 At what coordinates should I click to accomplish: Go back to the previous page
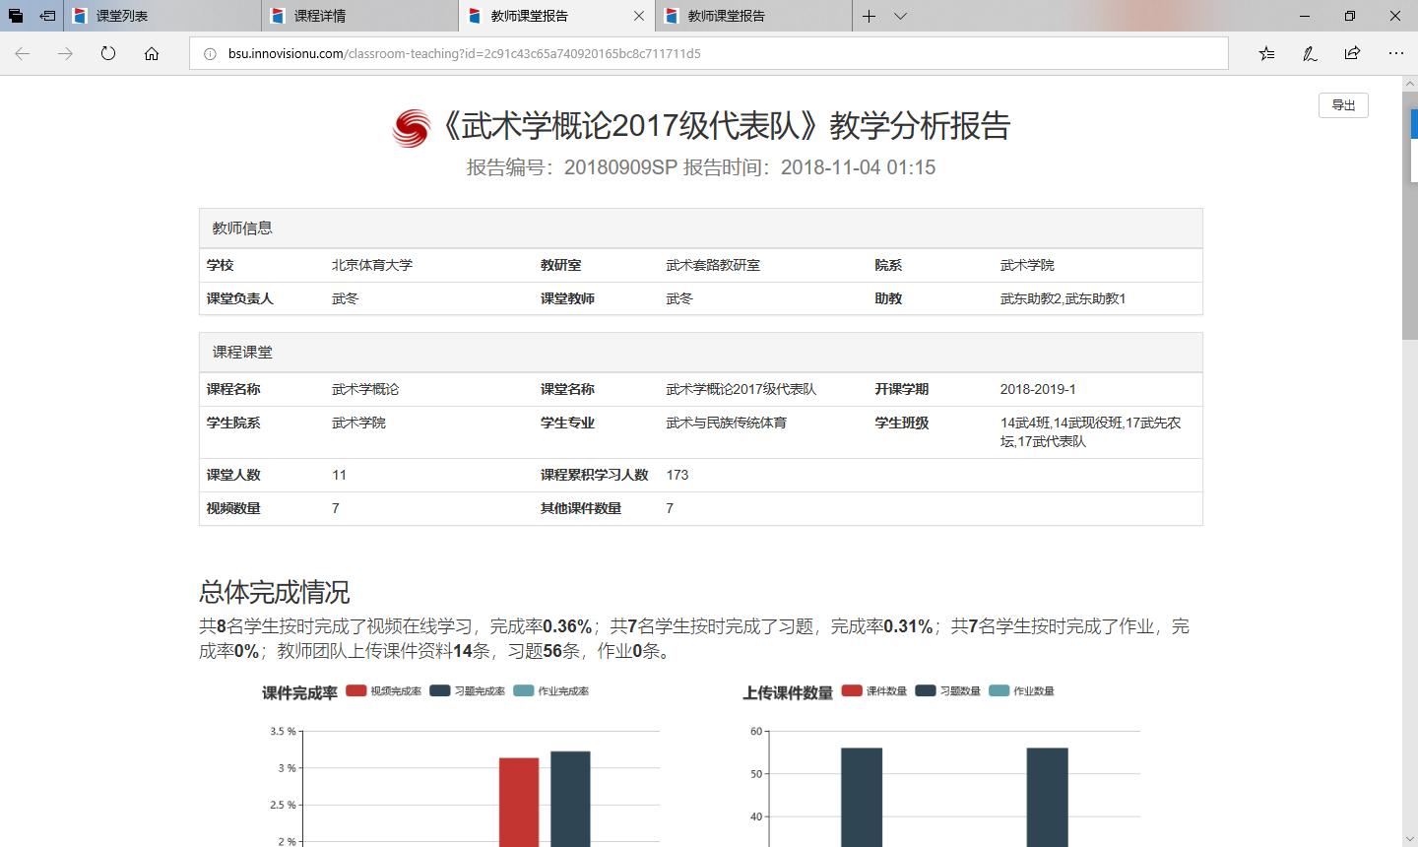click(x=22, y=54)
